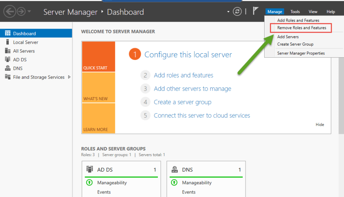Click the AD DS tile icon

pyautogui.click(x=90, y=170)
